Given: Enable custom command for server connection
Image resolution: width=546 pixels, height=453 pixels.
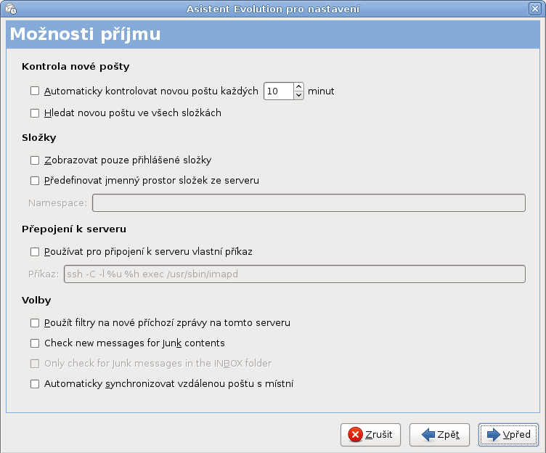Looking at the screenshot, I should [x=35, y=252].
